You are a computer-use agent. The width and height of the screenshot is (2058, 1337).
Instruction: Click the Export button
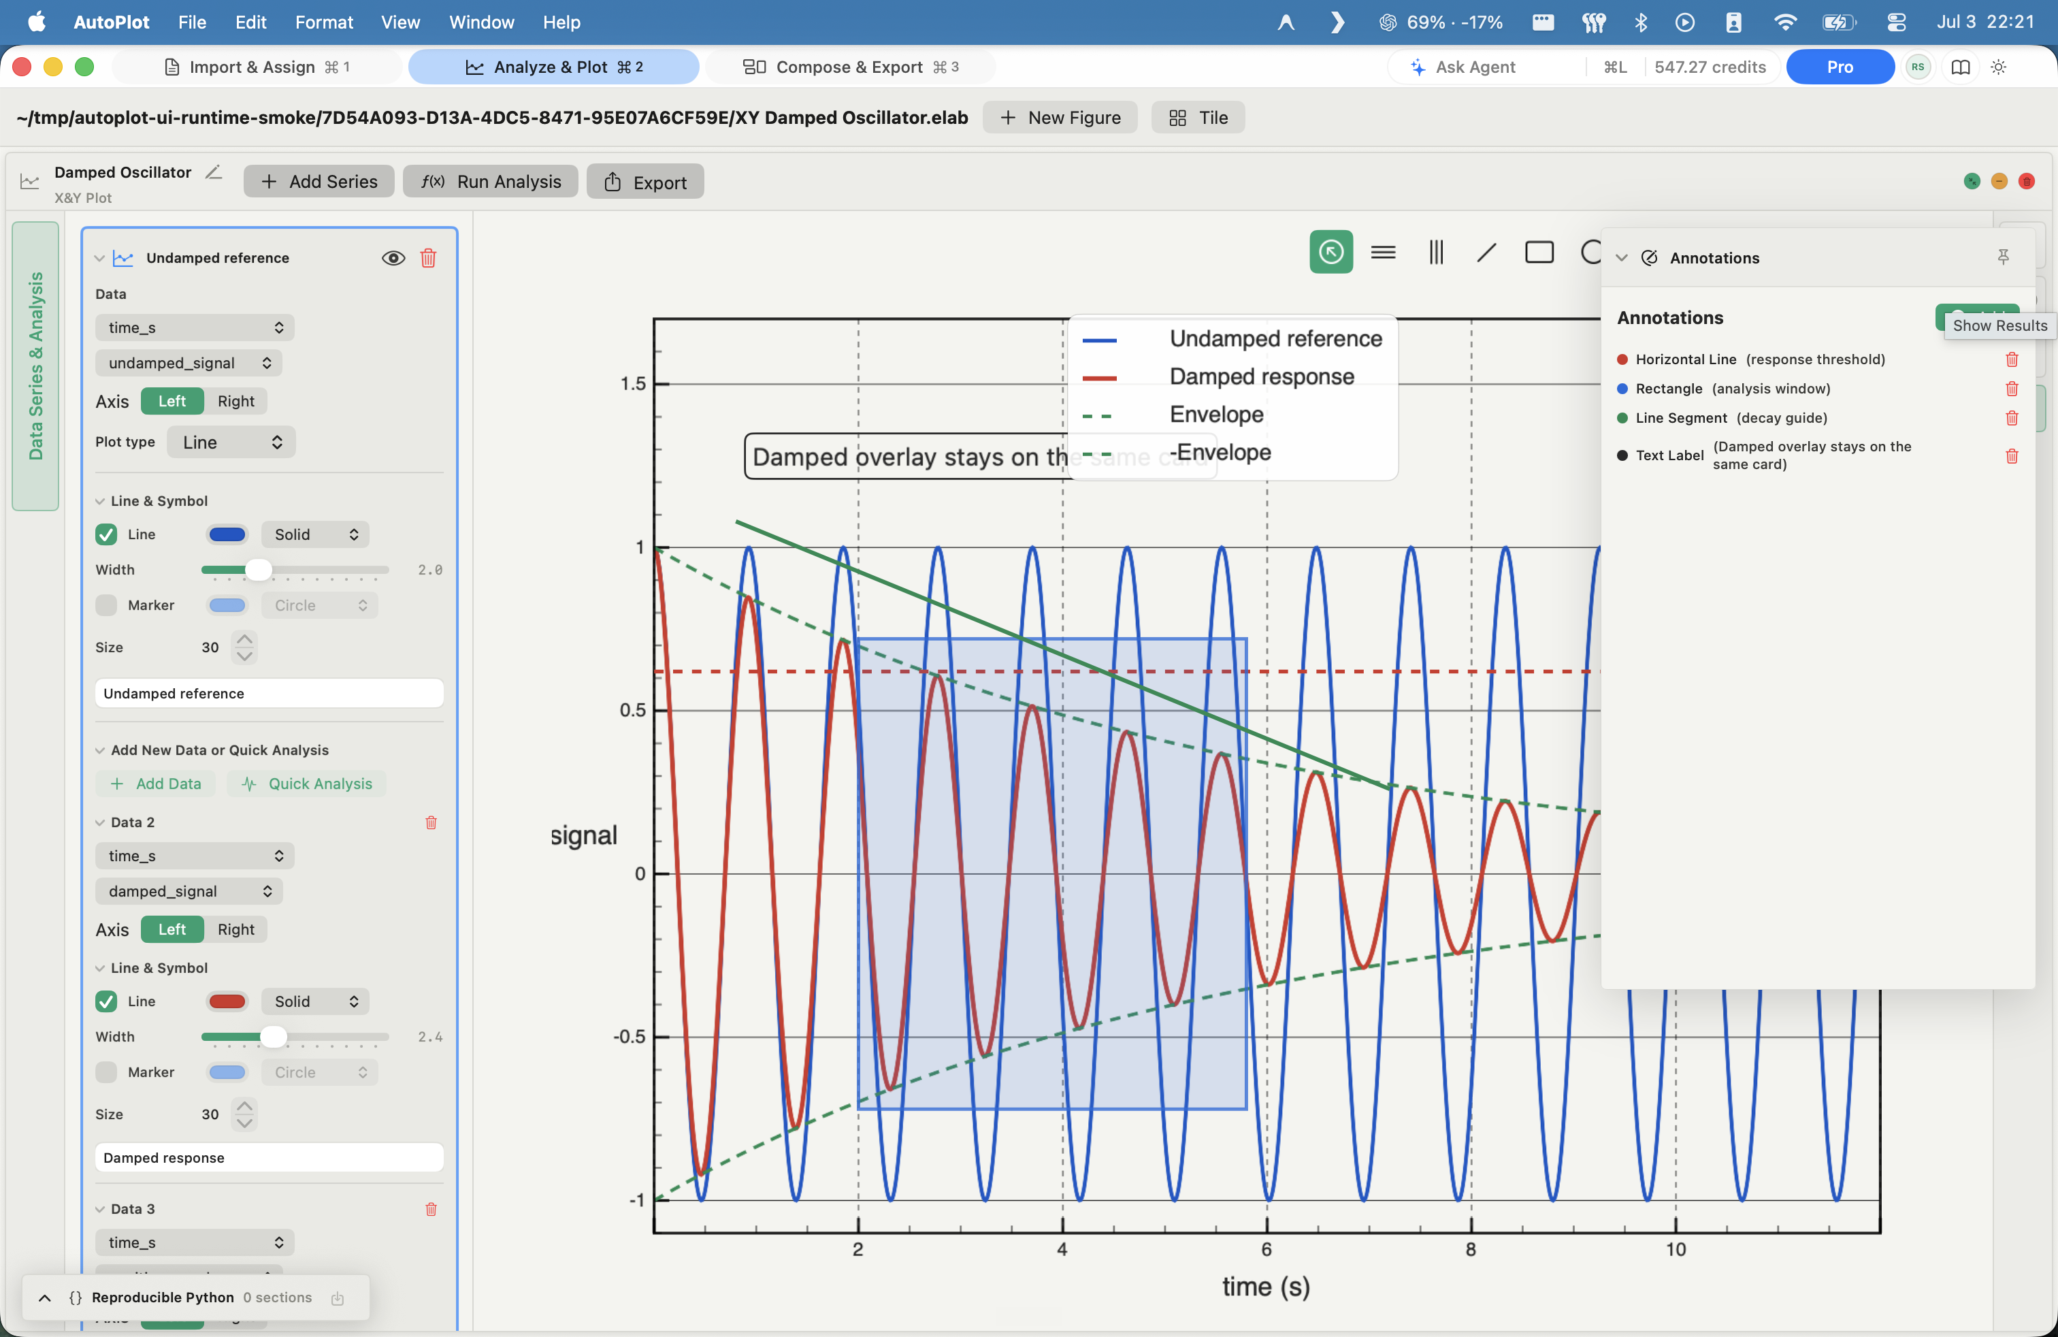[645, 182]
